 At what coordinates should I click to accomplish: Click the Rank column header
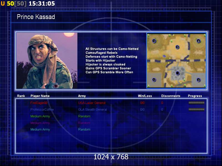[x=21, y=96]
